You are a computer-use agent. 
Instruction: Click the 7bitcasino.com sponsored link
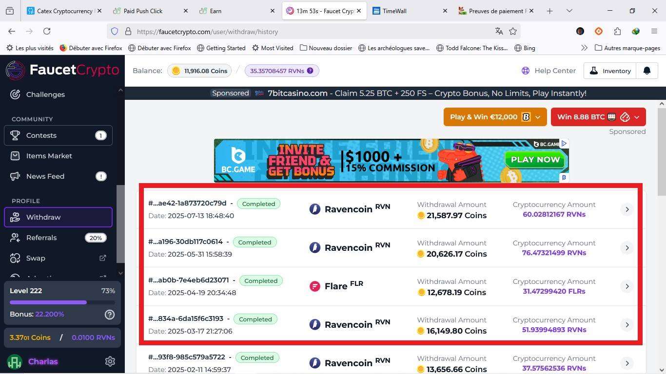pyautogui.click(x=297, y=93)
